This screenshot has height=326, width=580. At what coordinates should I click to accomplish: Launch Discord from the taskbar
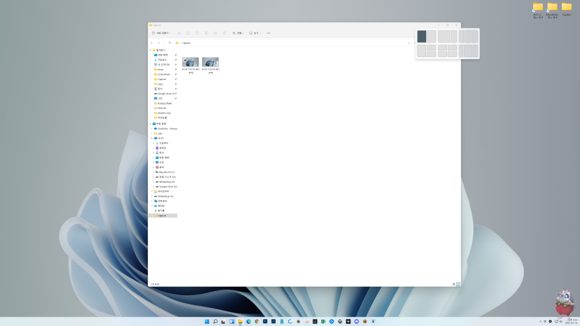coord(357,321)
